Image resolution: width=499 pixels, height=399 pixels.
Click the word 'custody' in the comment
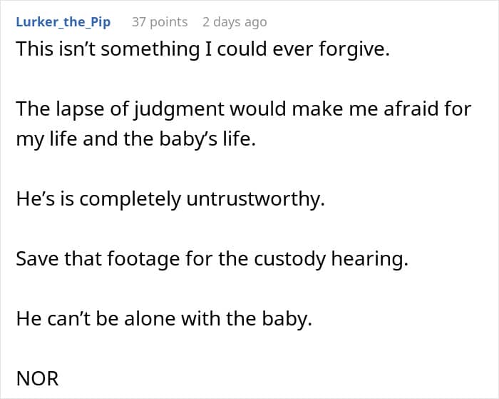[289, 259]
